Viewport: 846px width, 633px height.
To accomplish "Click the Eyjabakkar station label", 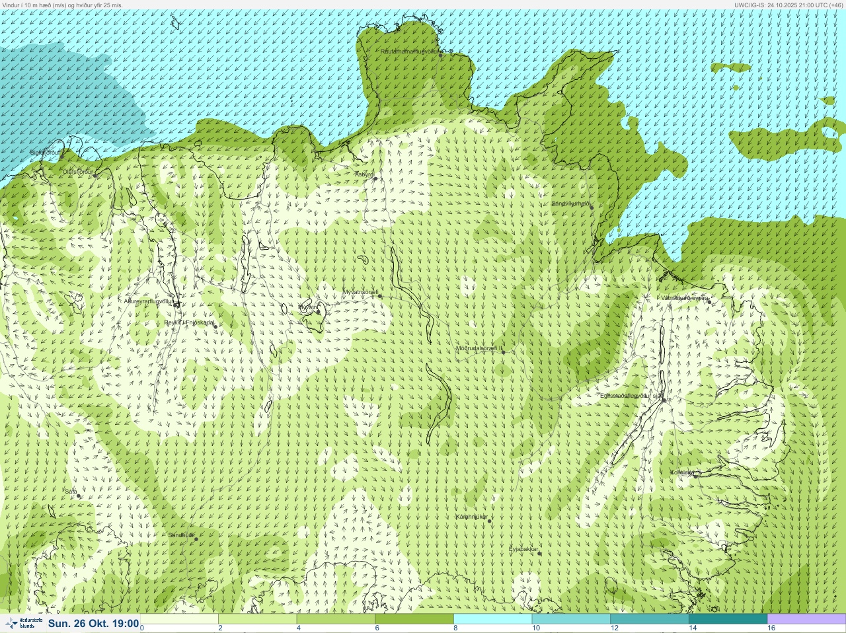I will (x=524, y=549).
